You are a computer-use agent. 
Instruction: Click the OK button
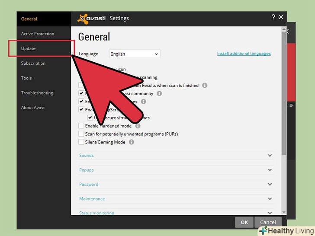click(x=244, y=222)
